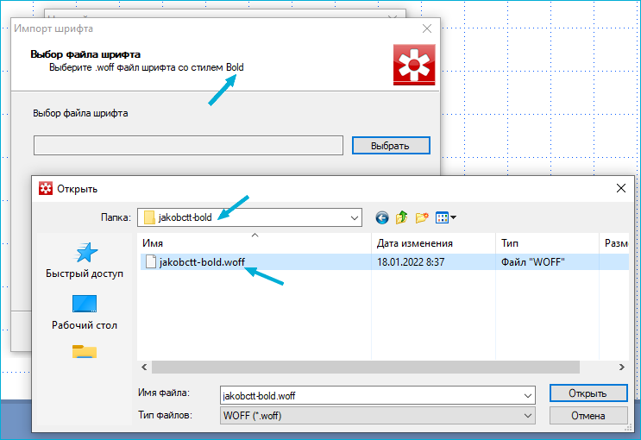Image resolution: width=641 pixels, height=440 pixels.
Task: Click the horizontal scrollbar left arrow
Action: pyautogui.click(x=144, y=368)
